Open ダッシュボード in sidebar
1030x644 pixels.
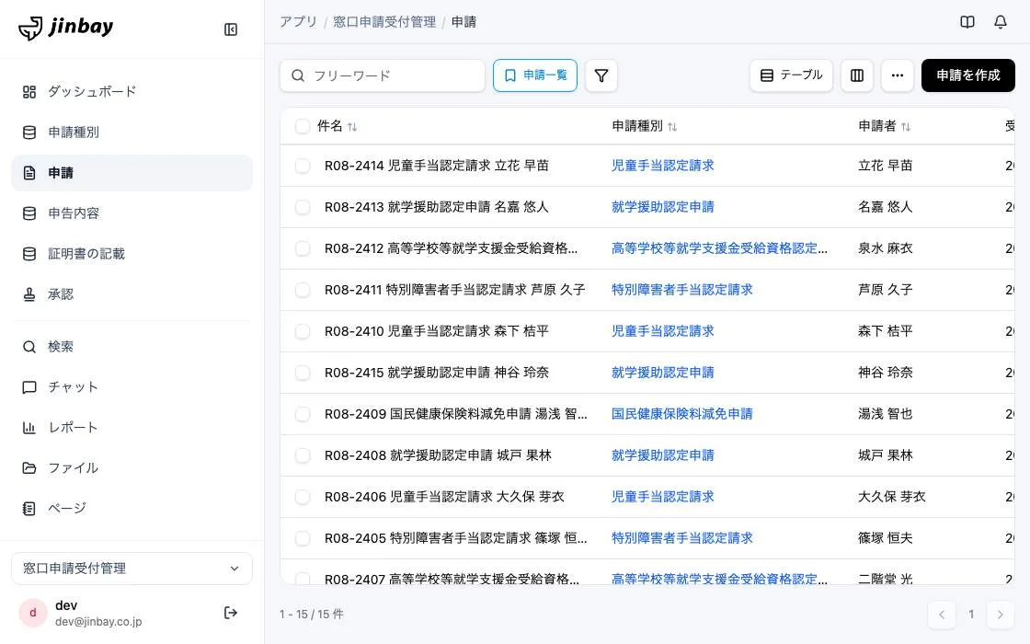coord(132,91)
